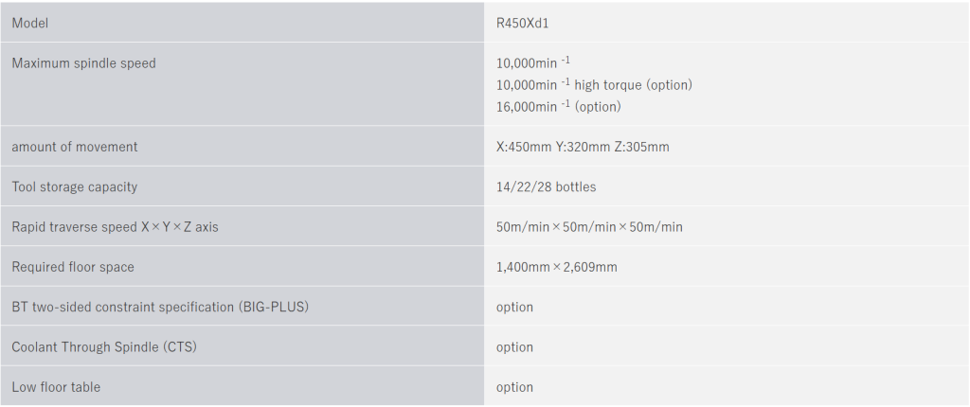Click the Low floor table label

click(x=56, y=387)
